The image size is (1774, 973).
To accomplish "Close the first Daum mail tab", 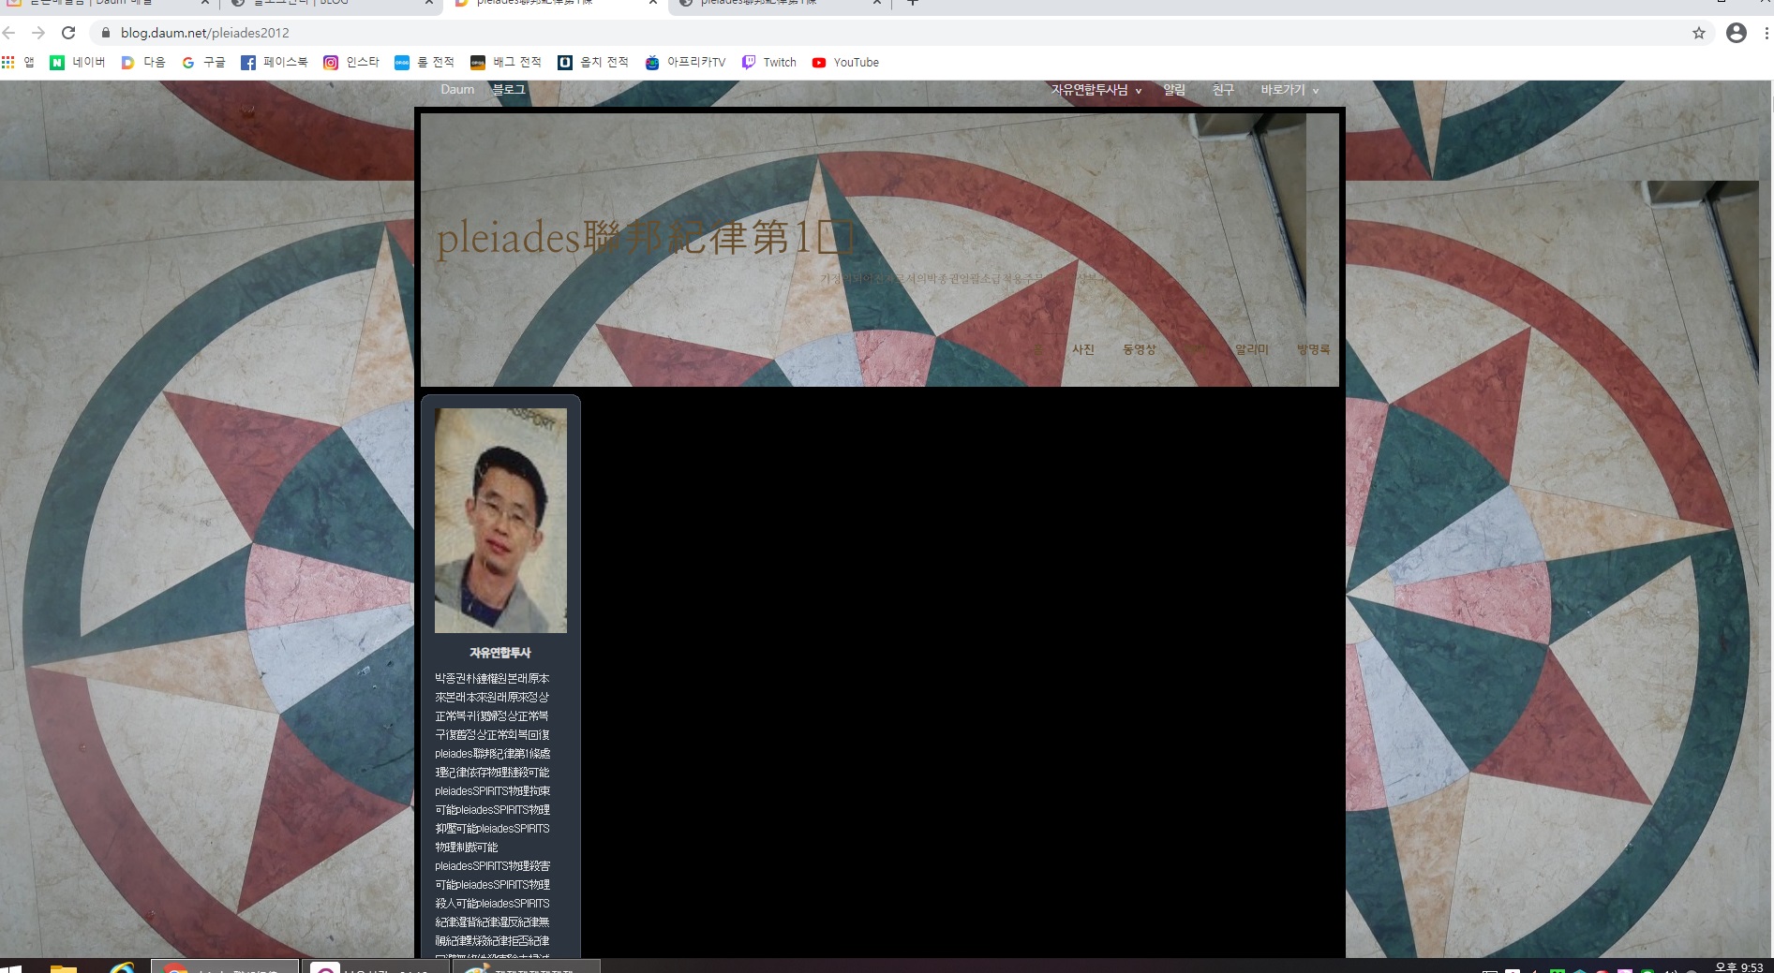I will 205,4.
